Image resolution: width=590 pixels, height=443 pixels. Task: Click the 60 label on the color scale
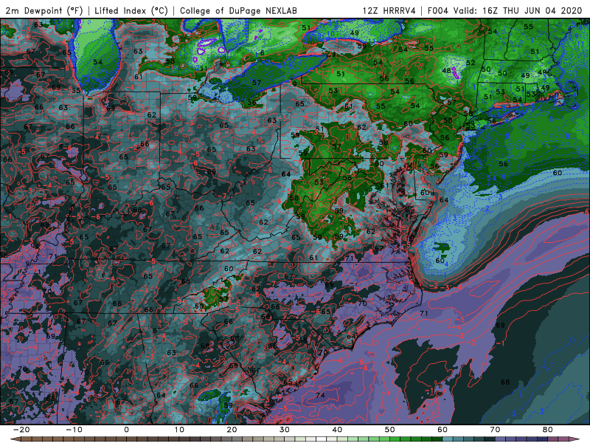coord(442,430)
